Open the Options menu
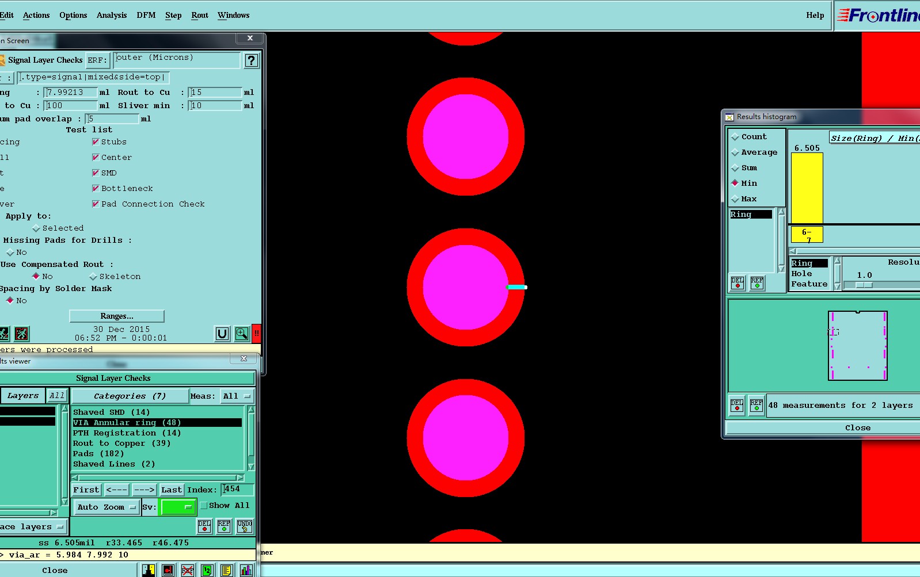This screenshot has width=920, height=577. pyautogui.click(x=73, y=16)
